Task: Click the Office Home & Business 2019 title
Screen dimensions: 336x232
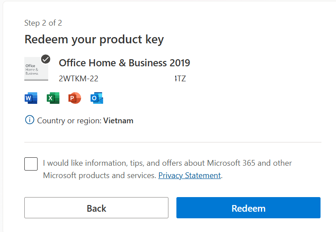Action: (x=125, y=63)
